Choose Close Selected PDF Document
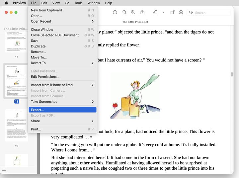239x178 pixels. [62, 35]
